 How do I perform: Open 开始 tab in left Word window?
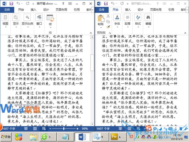pos(21,10)
